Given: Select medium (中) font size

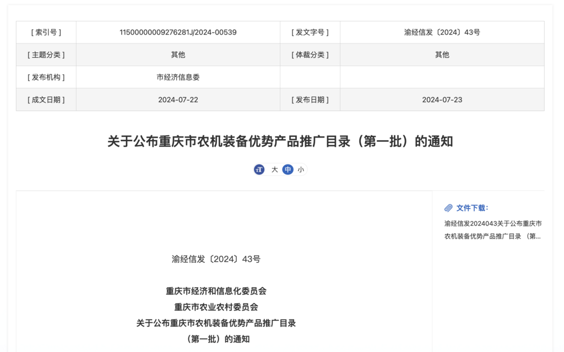Looking at the screenshot, I should tap(288, 169).
